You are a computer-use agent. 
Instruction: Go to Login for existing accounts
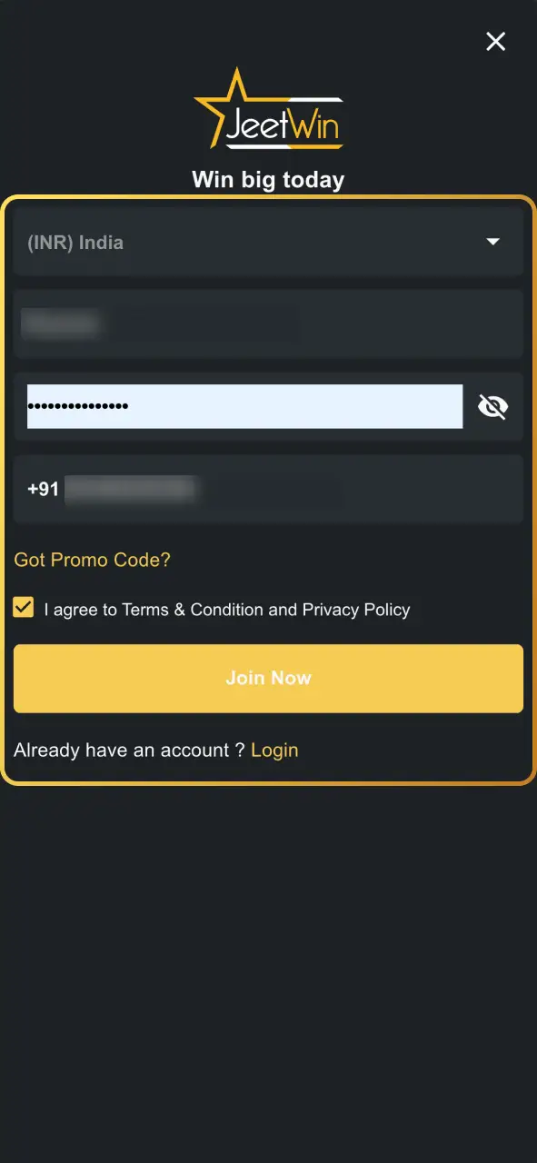[274, 750]
